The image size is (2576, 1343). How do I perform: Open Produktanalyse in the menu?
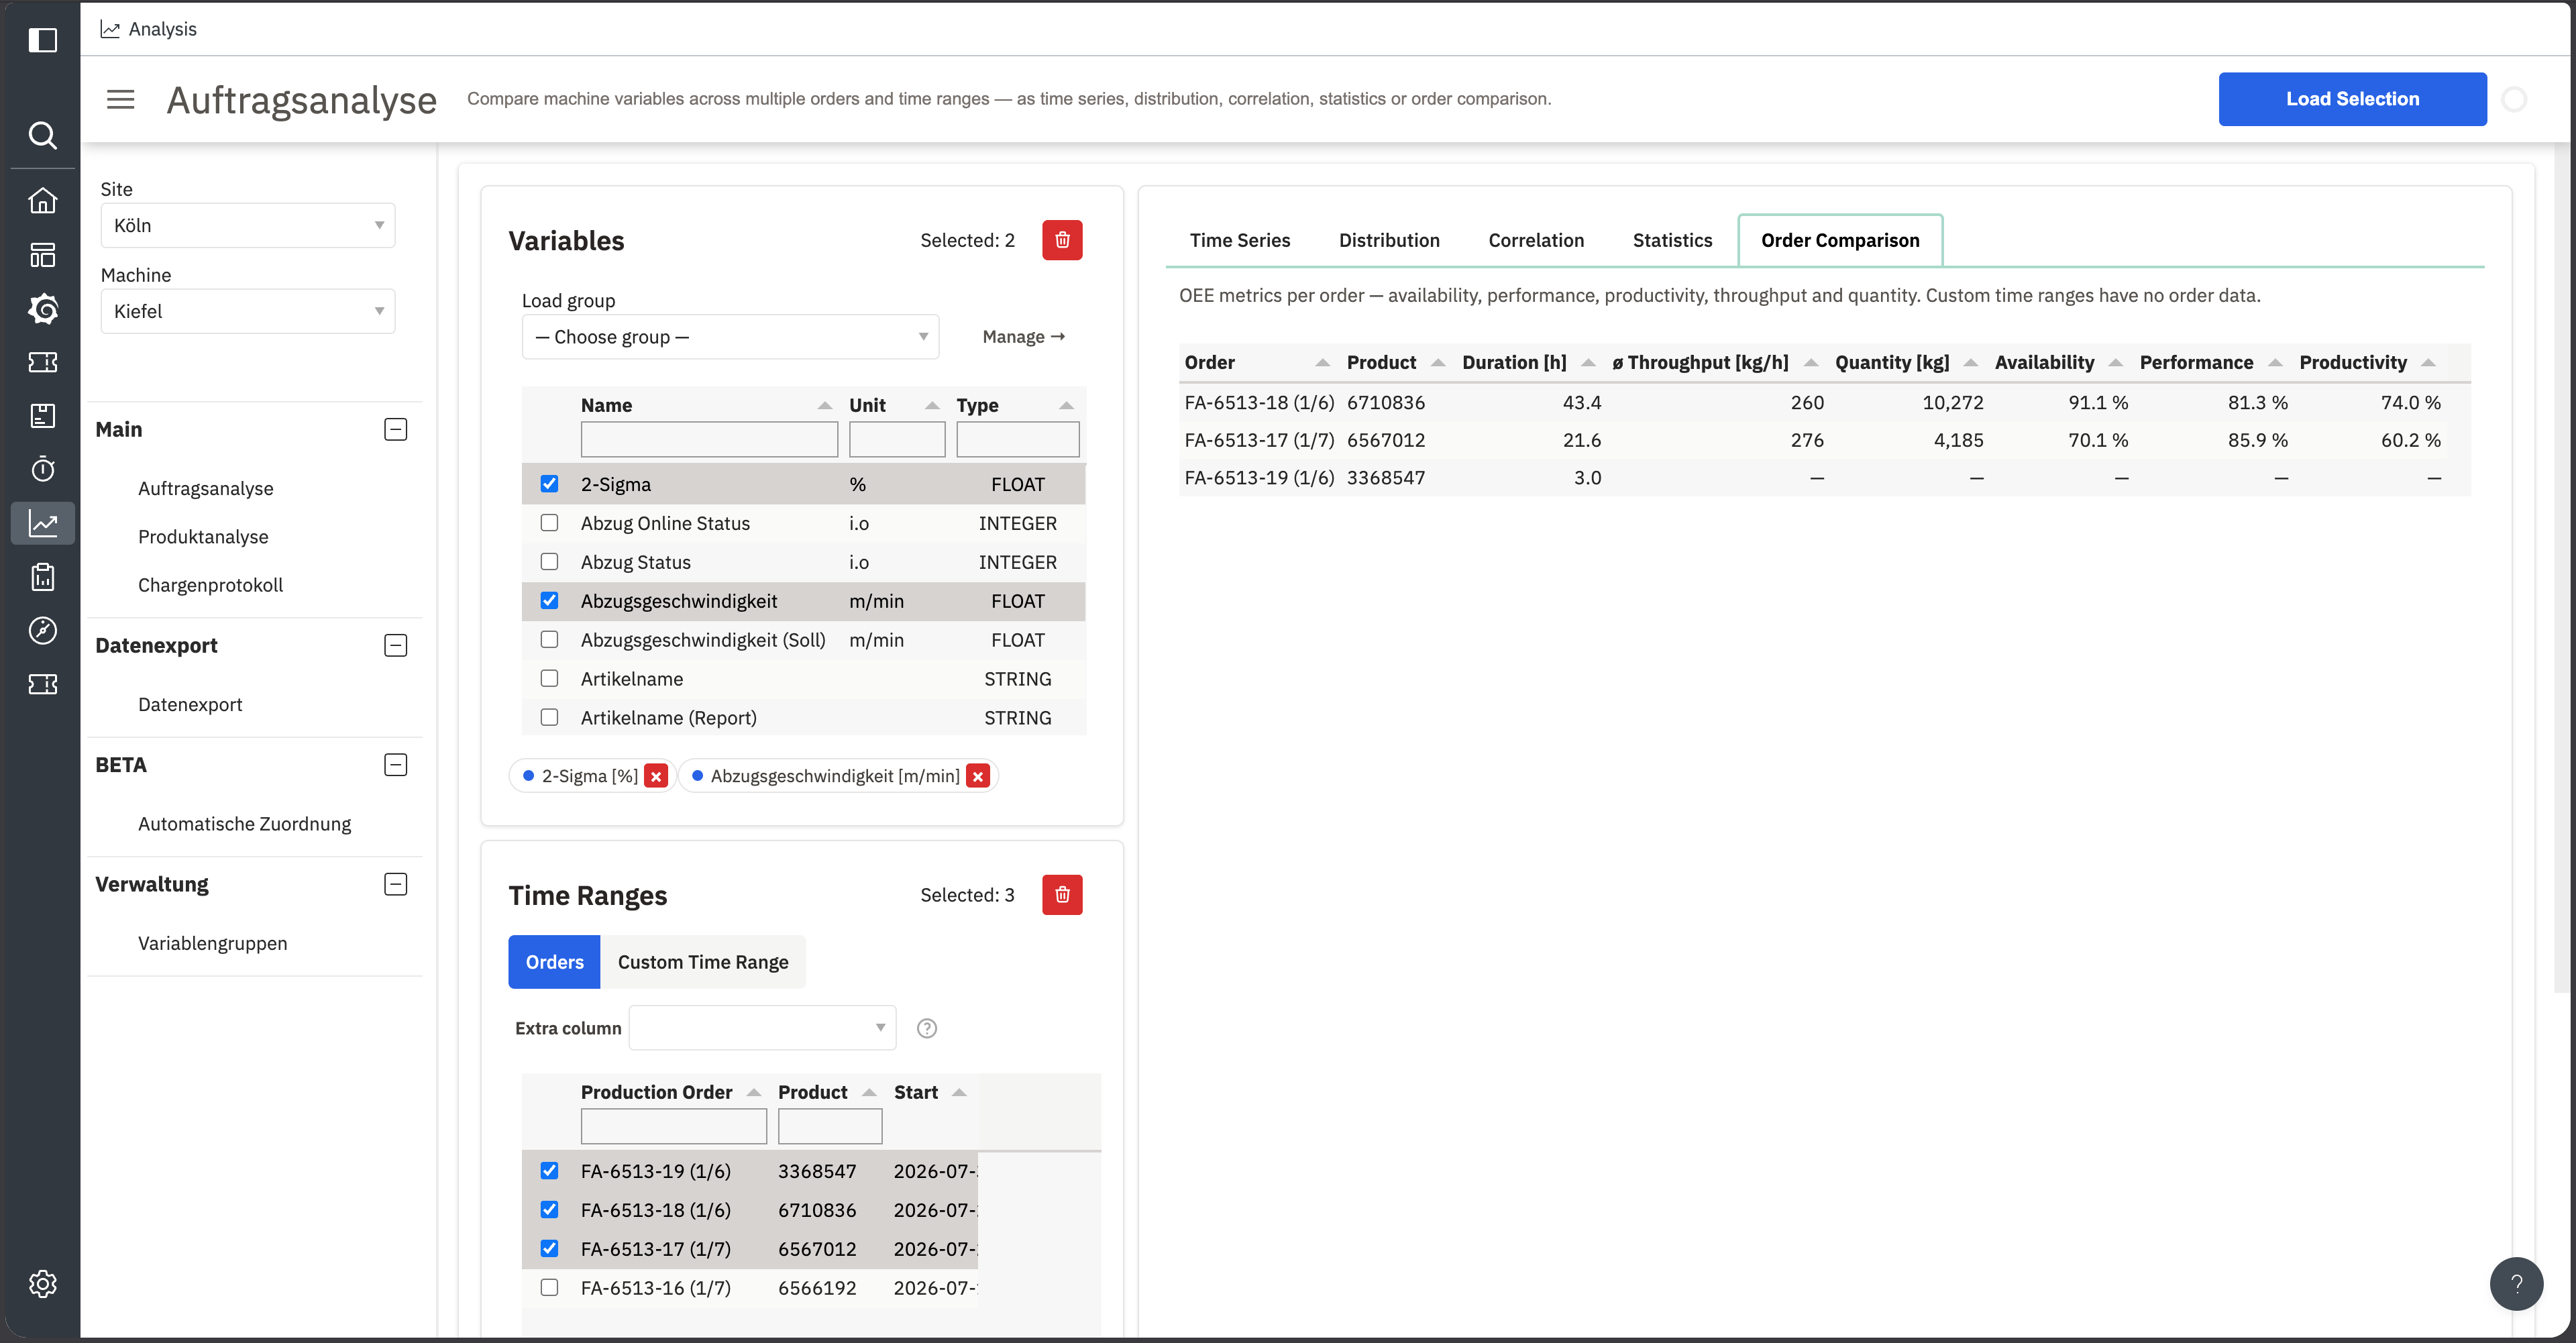tap(203, 537)
